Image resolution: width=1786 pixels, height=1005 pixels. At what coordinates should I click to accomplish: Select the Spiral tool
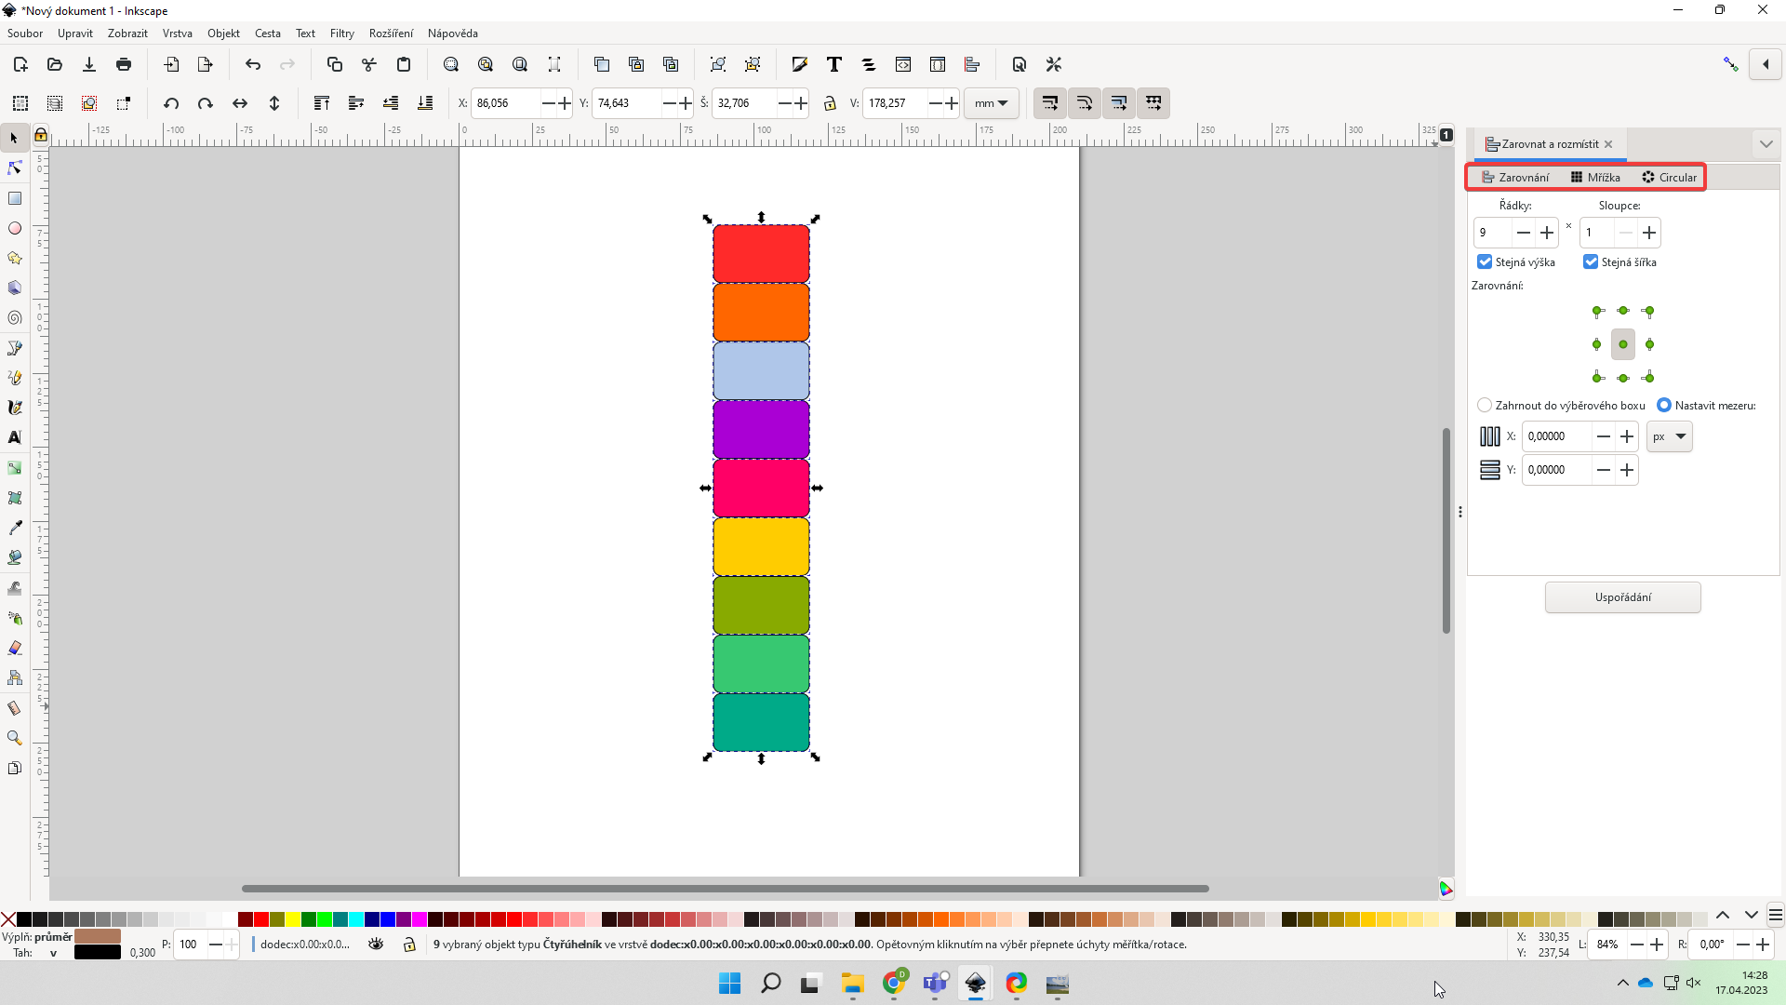click(14, 317)
